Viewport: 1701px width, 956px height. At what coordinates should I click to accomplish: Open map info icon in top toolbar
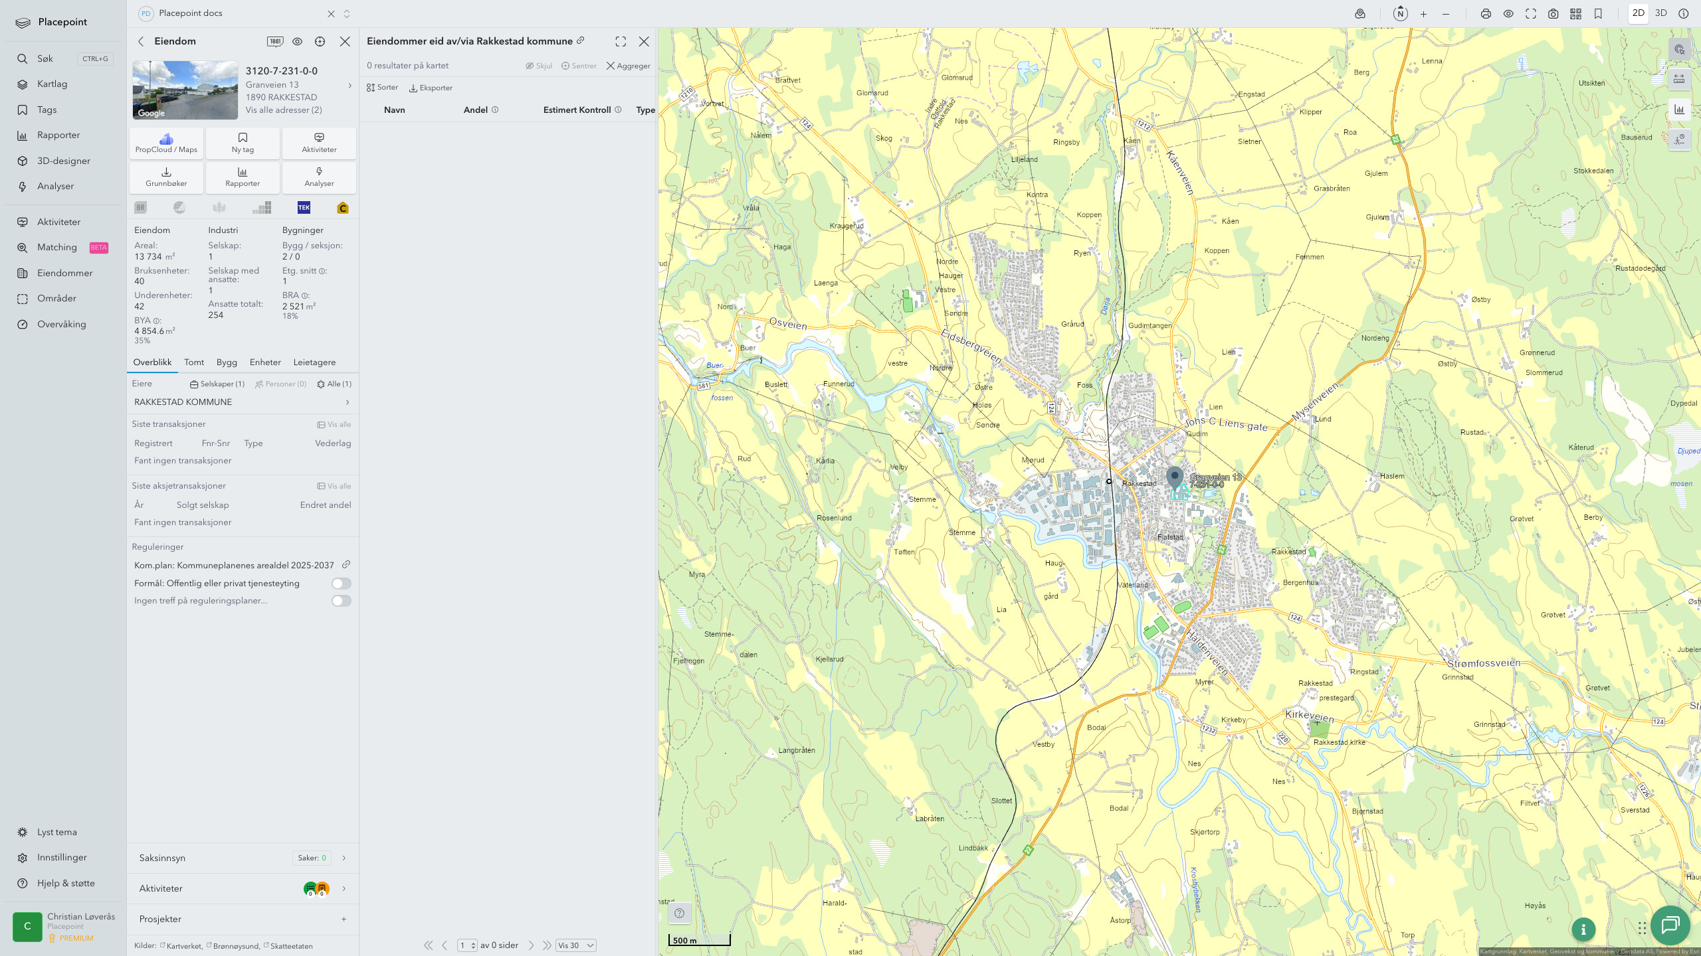(x=1684, y=14)
